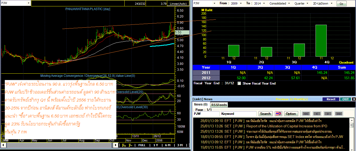The height and width of the screenshot is (151, 356).
Task: Toggle Show Fiscal Year End checkbox
Action: click(239, 83)
